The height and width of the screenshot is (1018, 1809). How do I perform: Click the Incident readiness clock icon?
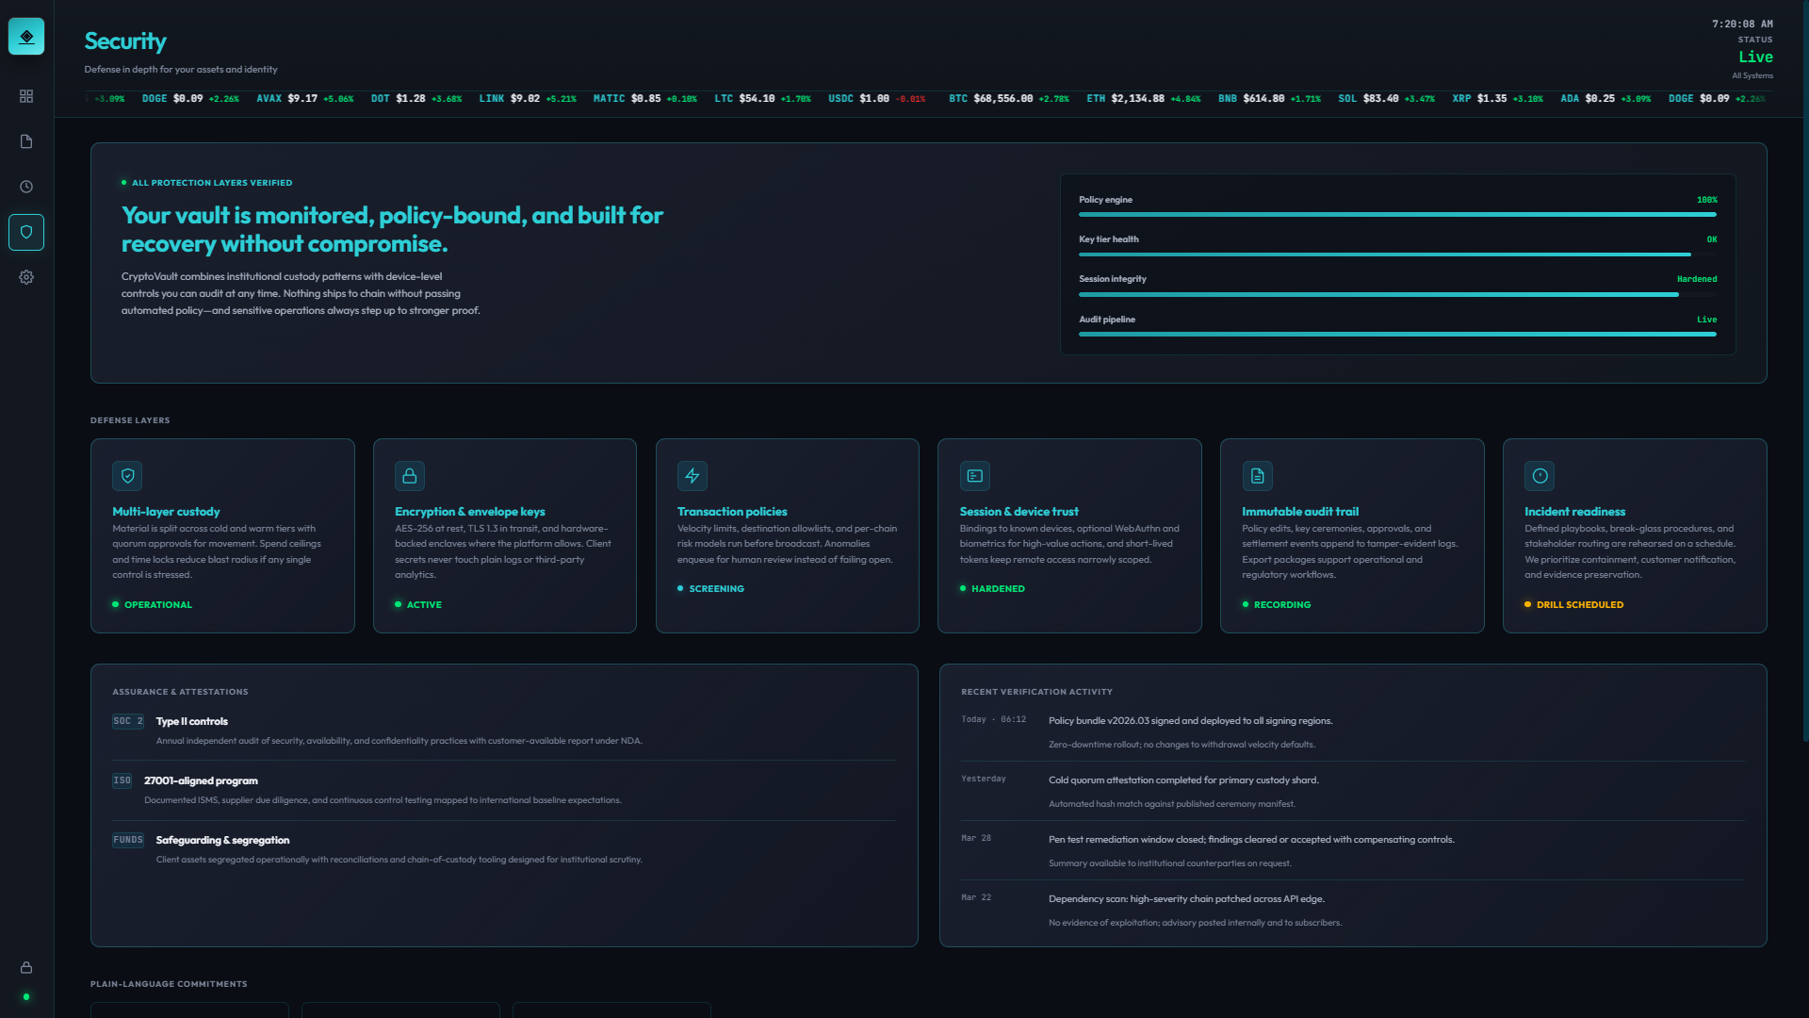pyautogui.click(x=1540, y=476)
